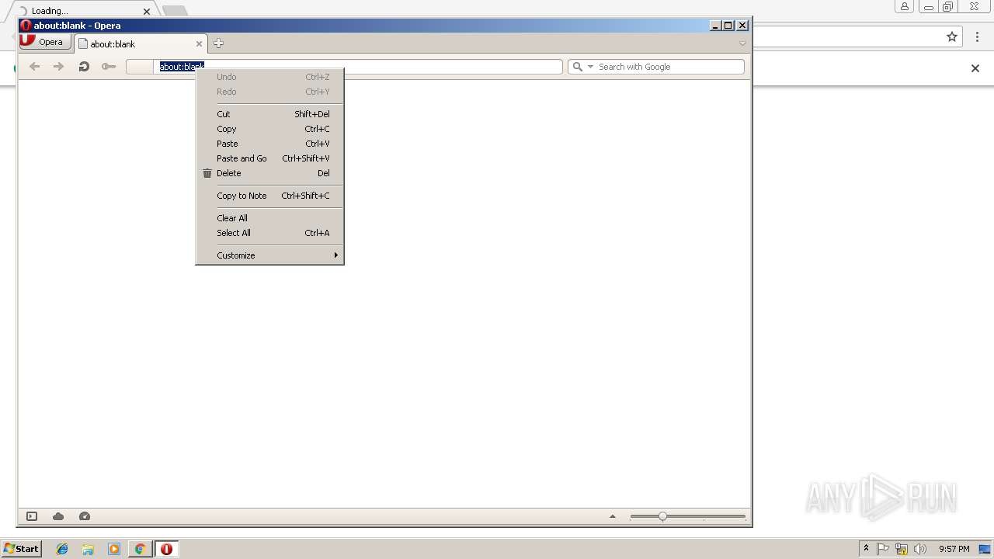Close the Chrome Loading tab
Viewport: 994px width, 559px height.
click(147, 11)
